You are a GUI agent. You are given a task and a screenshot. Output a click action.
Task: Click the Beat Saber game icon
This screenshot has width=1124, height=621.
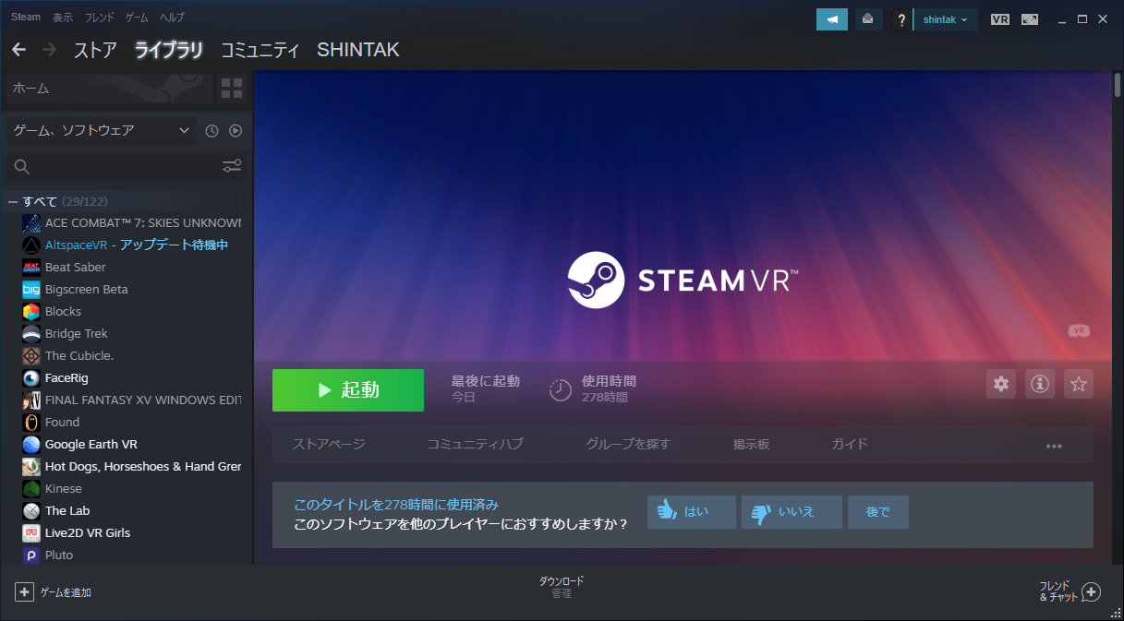[x=31, y=268]
